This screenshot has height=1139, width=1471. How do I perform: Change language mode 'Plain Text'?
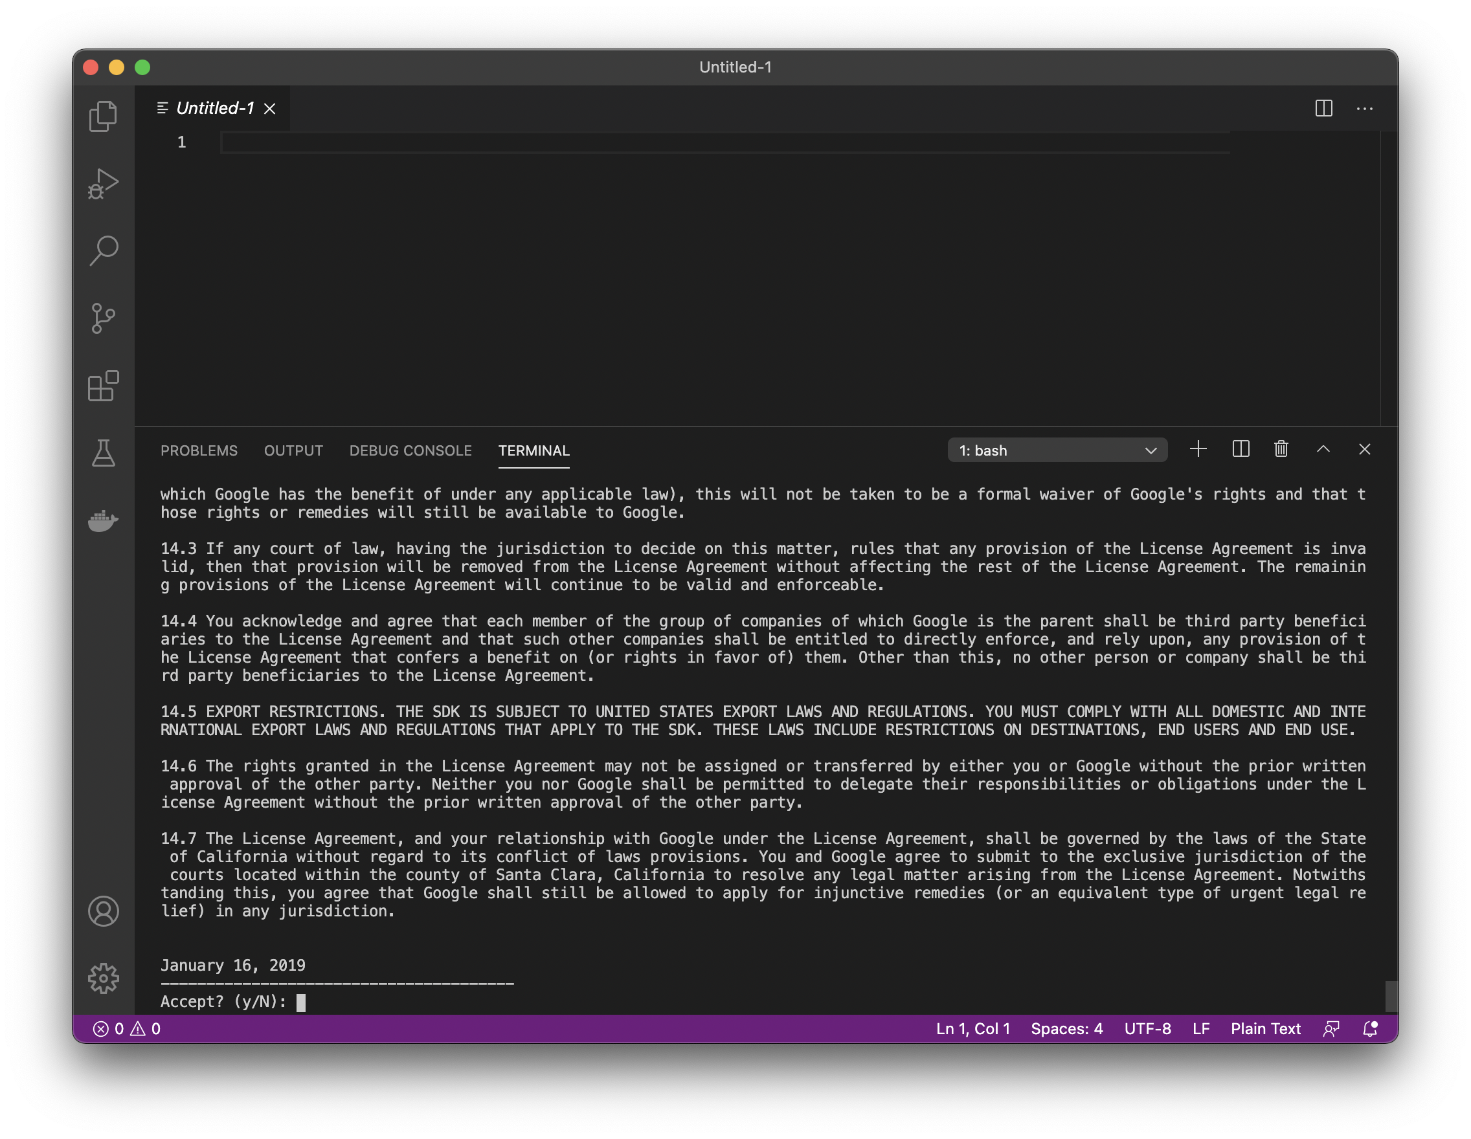(x=1266, y=1028)
